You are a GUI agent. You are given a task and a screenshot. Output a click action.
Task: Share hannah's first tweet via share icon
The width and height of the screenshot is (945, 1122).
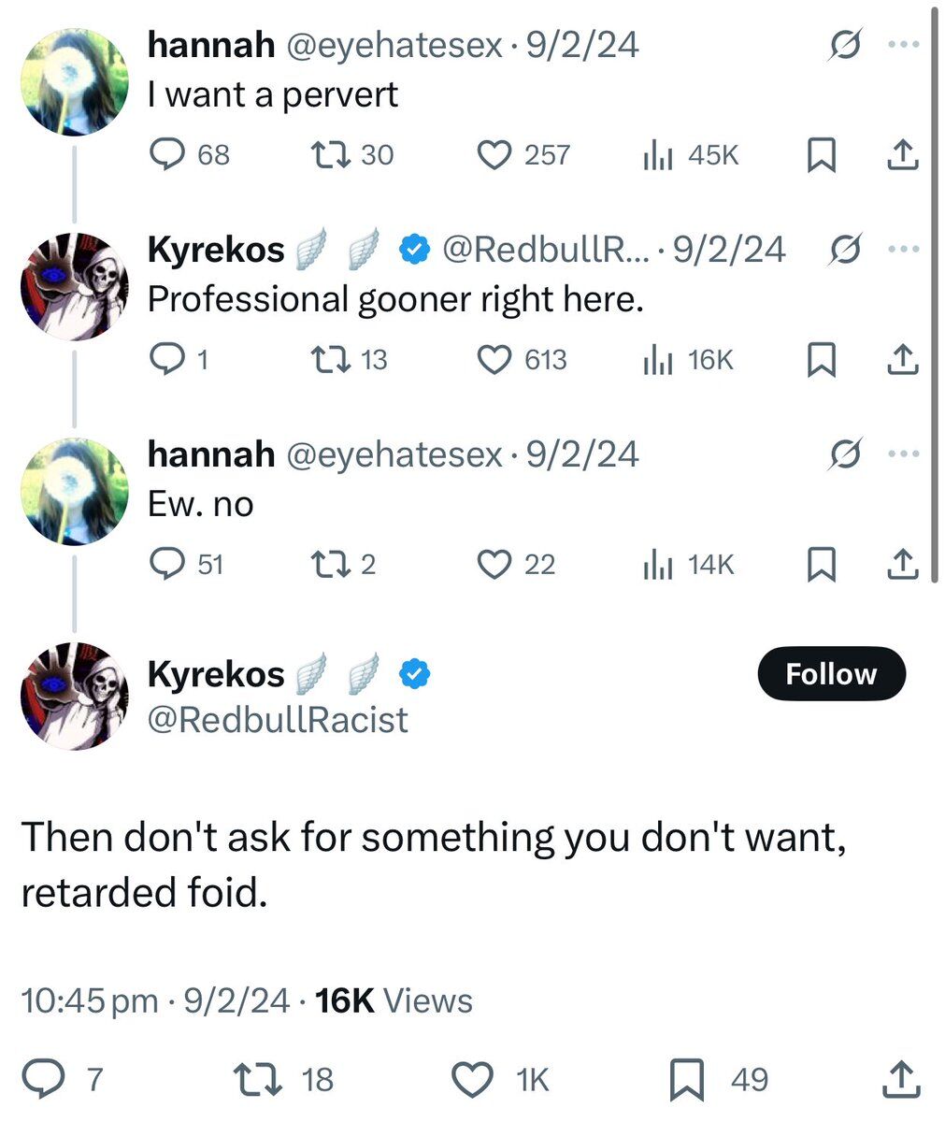901,155
